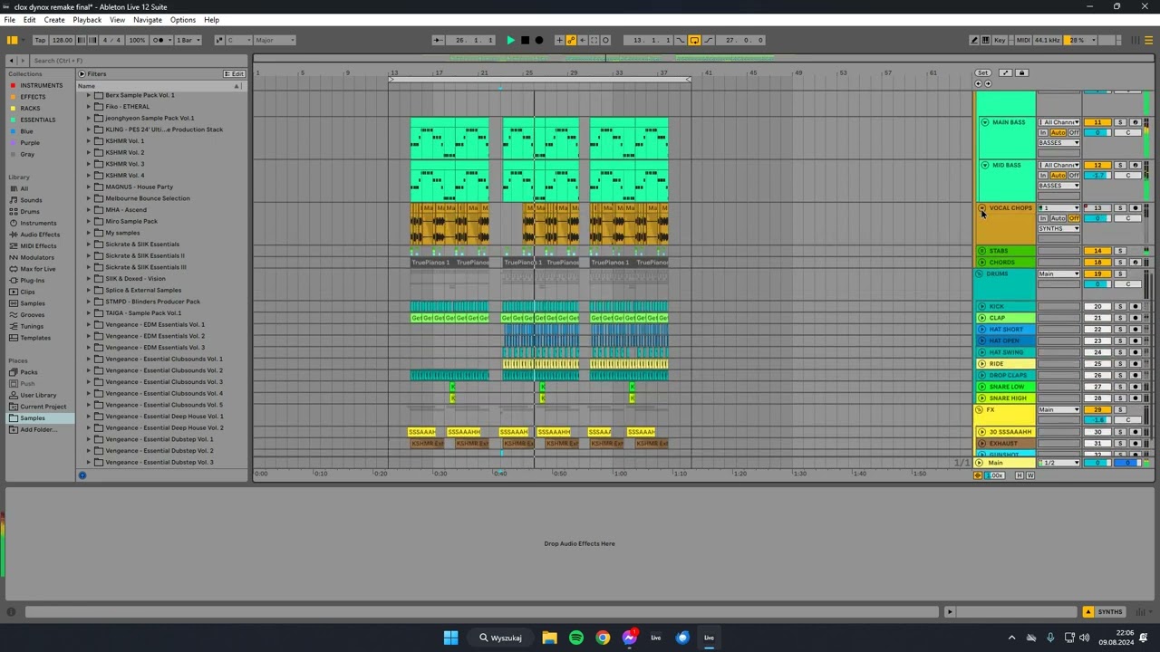Click the browser Edit filters button
This screenshot has width=1160, height=652.
tap(235, 74)
